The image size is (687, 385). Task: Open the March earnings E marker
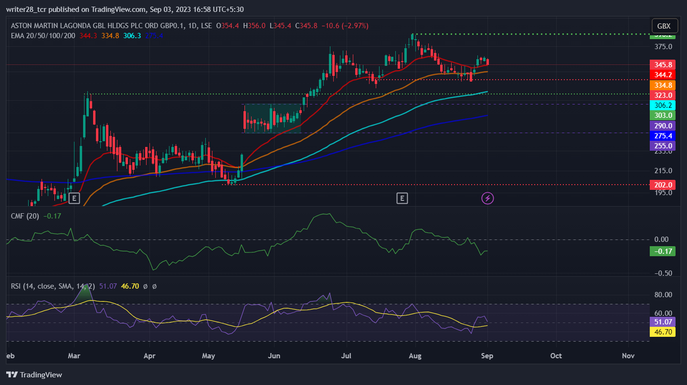click(74, 198)
